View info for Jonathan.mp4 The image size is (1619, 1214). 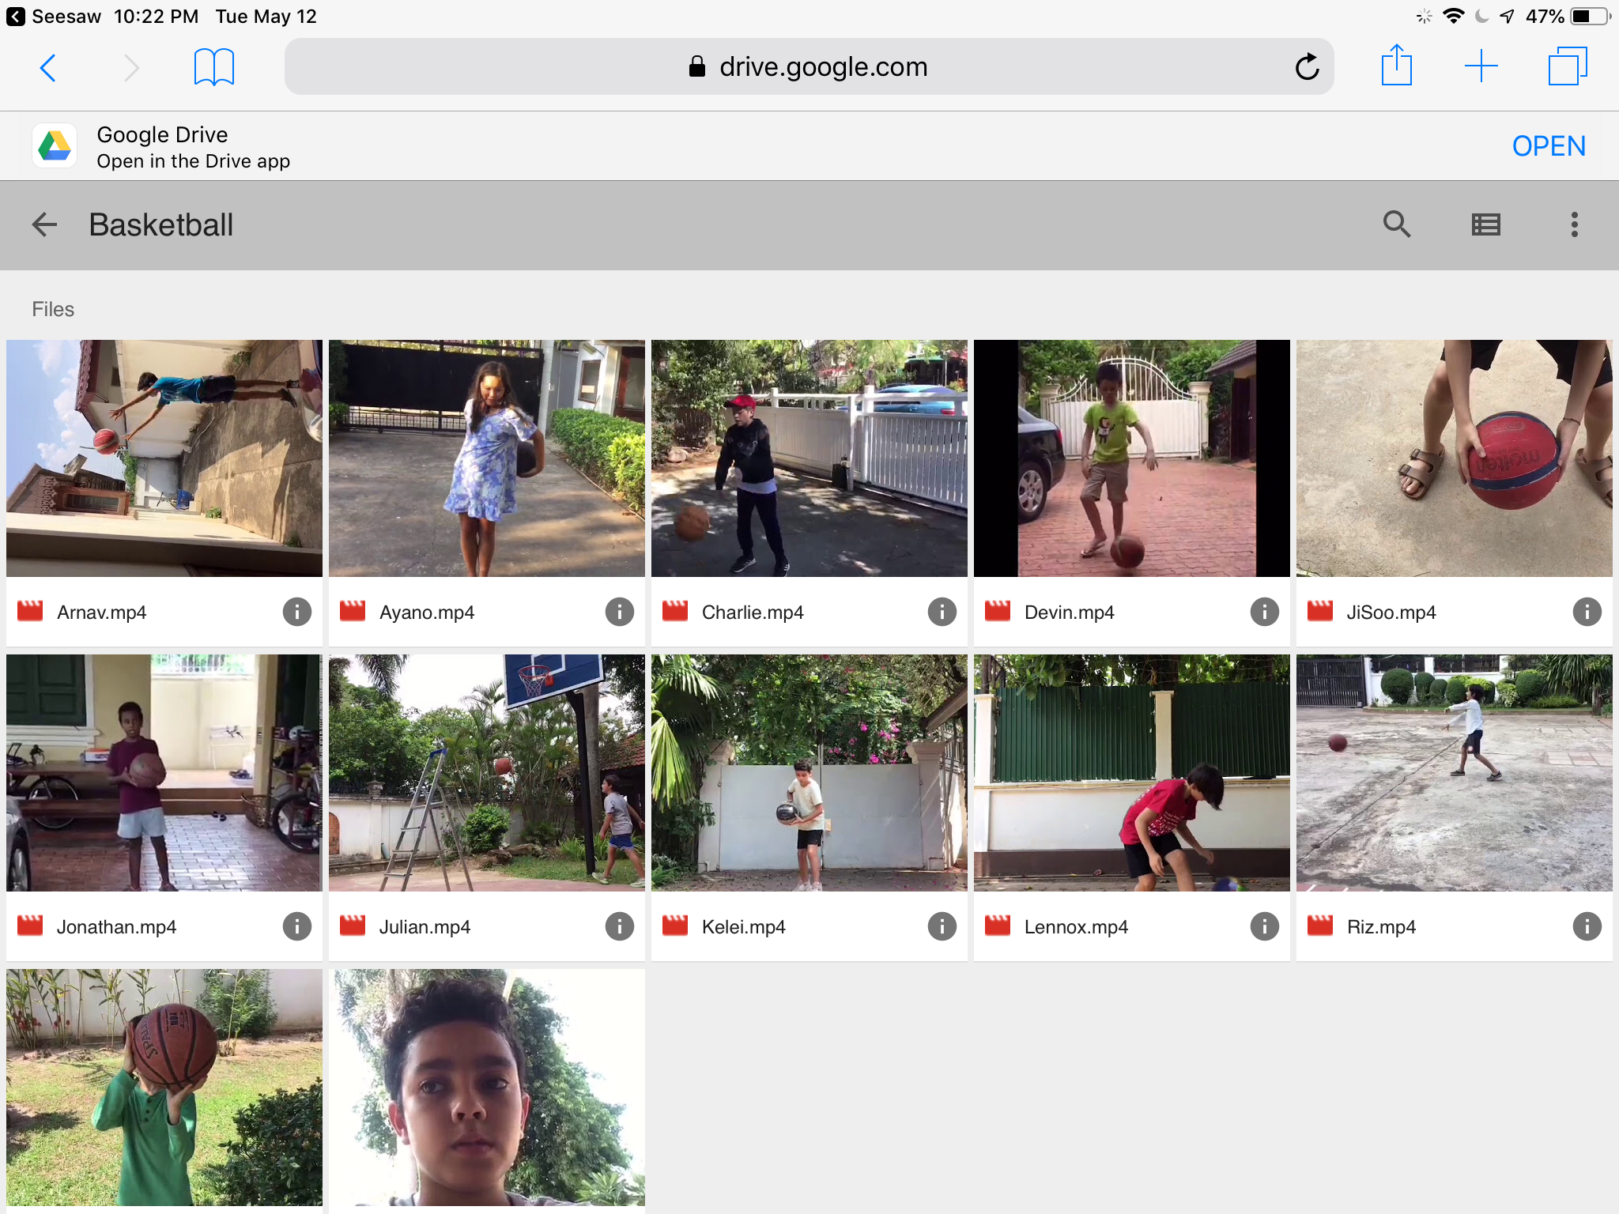(x=296, y=926)
